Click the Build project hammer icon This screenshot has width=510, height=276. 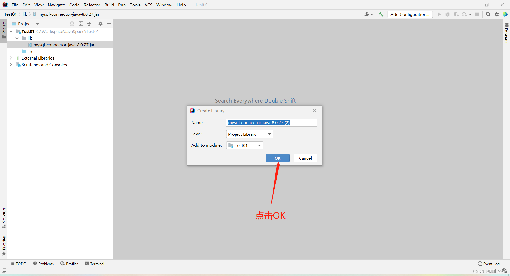pos(381,14)
